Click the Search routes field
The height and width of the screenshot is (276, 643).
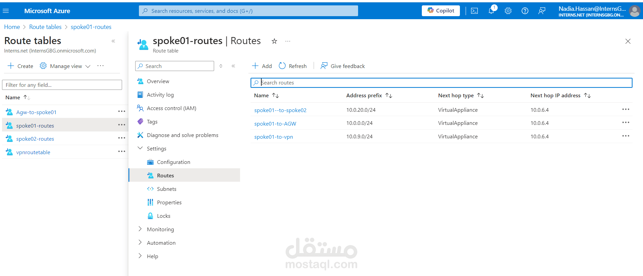[x=441, y=83]
